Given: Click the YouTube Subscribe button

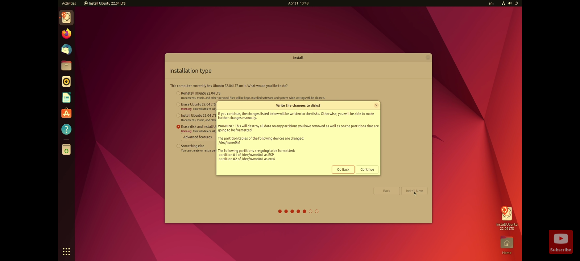Looking at the screenshot, I should tap(560, 242).
